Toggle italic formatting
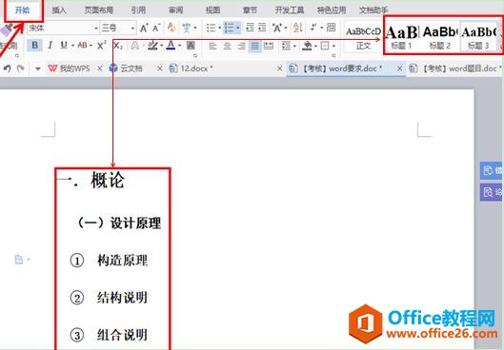Image resolution: width=504 pixels, height=350 pixels. pos(50,46)
